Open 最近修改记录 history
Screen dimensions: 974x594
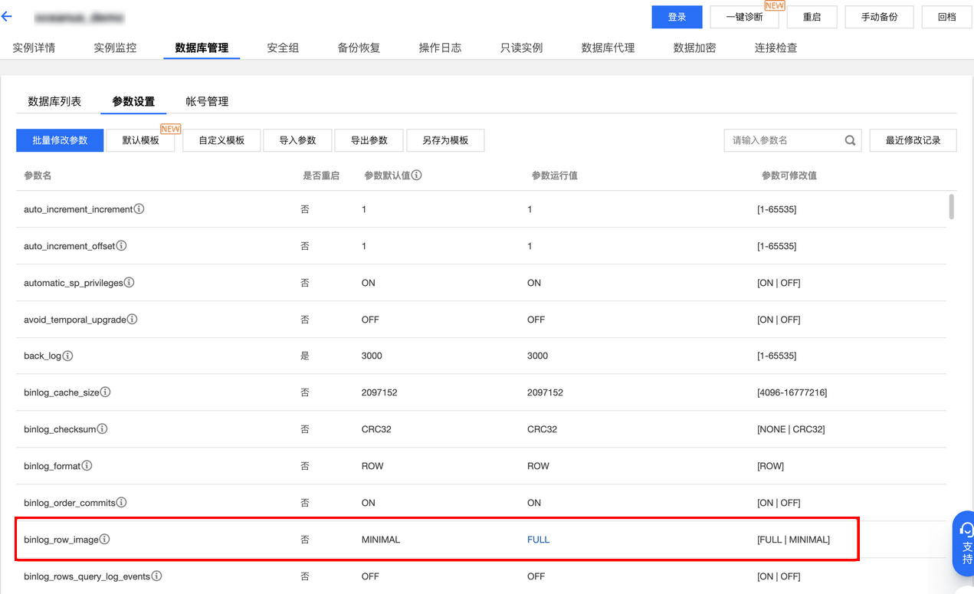[913, 140]
